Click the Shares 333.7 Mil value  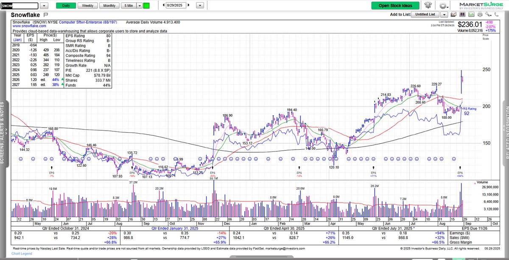102,80
